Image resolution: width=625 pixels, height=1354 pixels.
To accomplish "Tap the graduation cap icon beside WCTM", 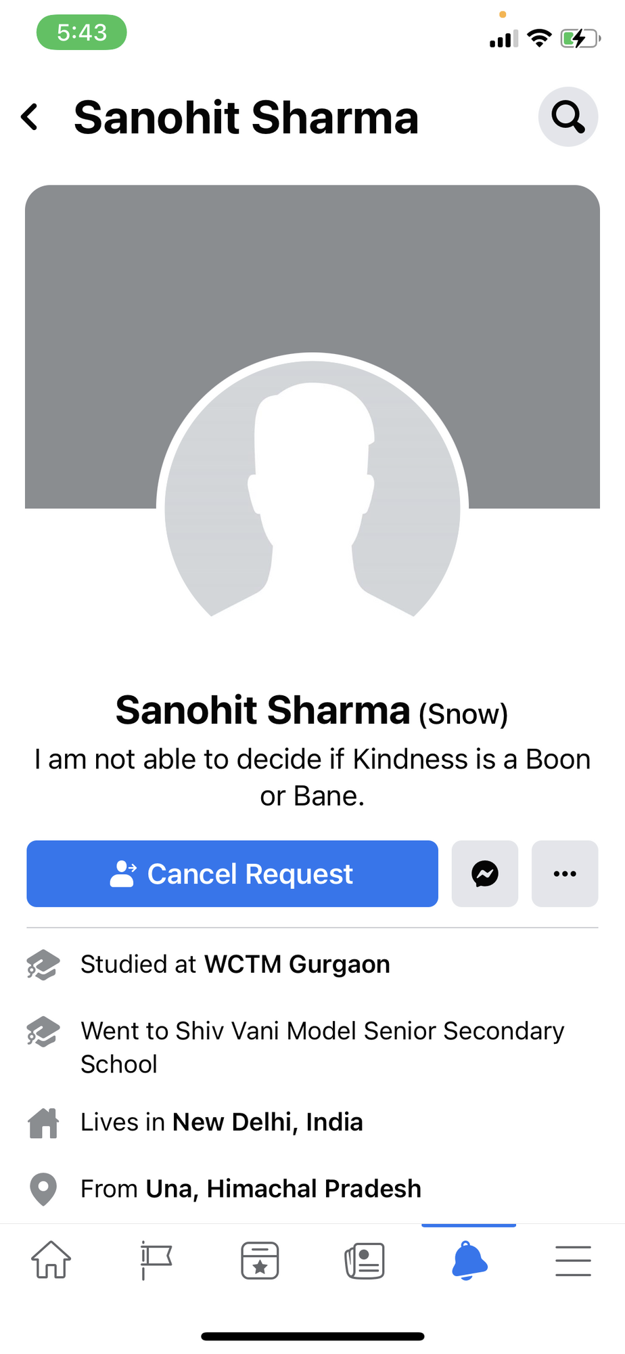I will point(43,965).
